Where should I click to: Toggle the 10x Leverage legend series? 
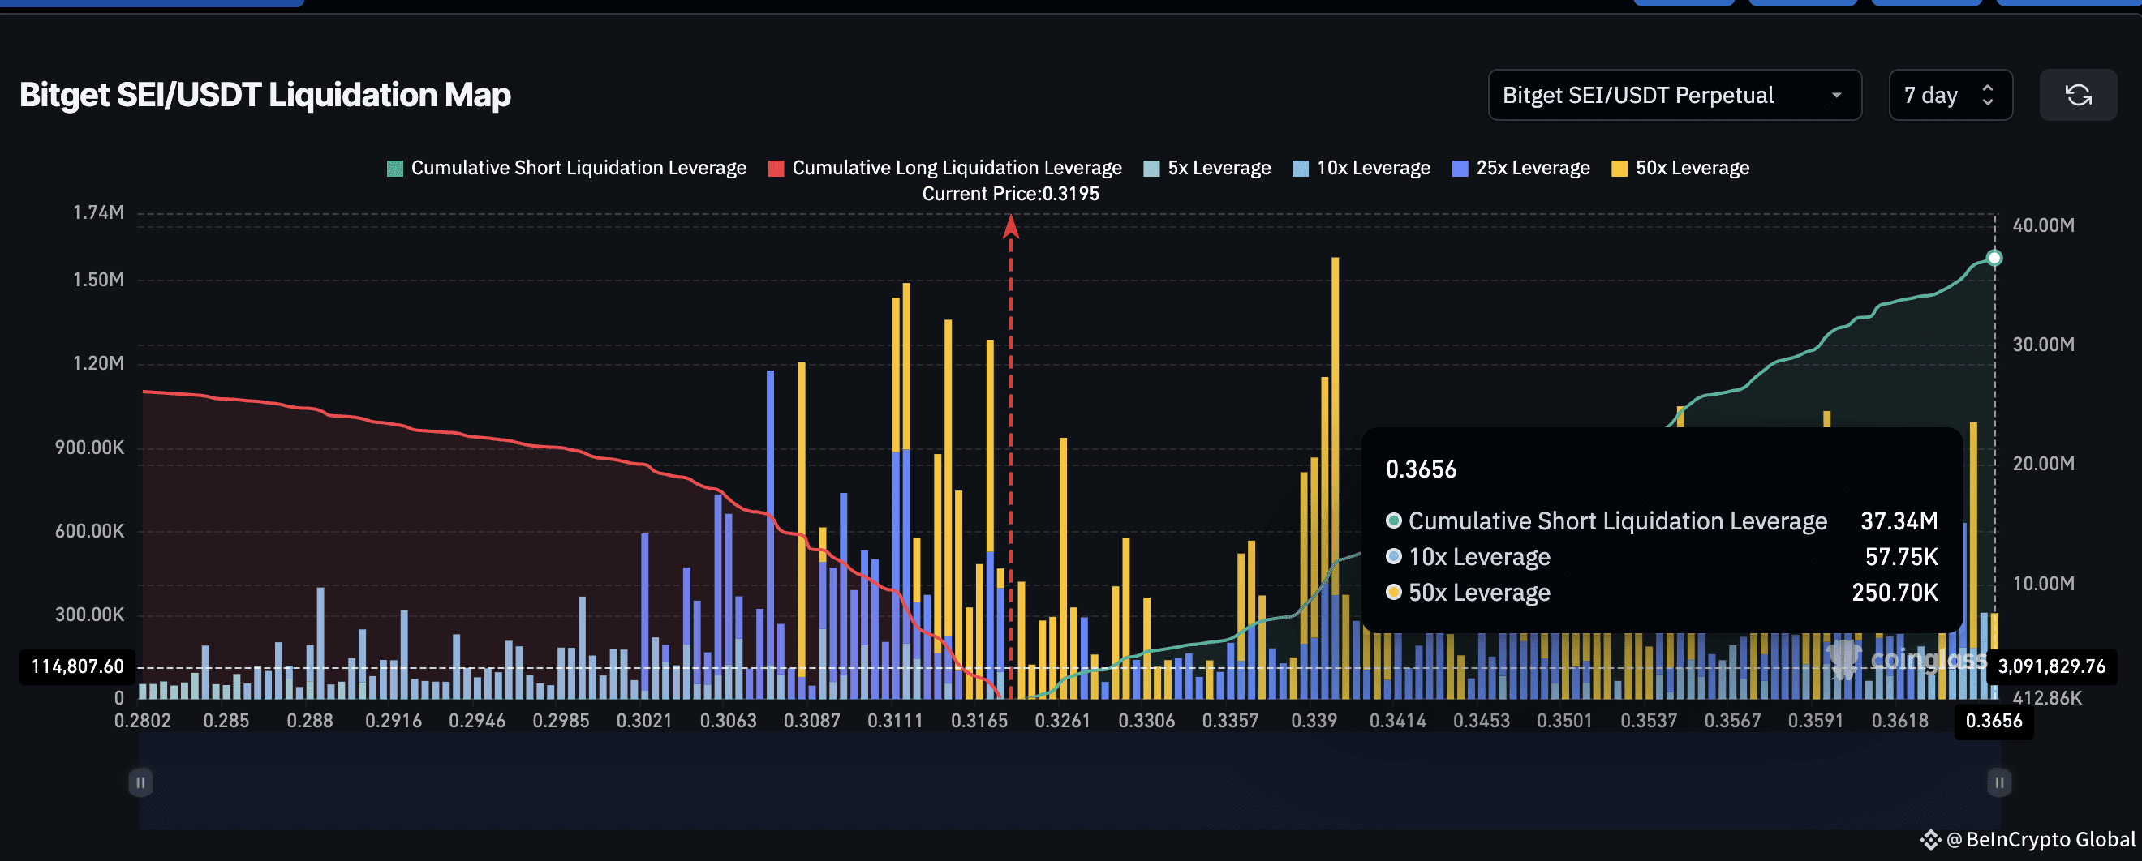[1361, 168]
